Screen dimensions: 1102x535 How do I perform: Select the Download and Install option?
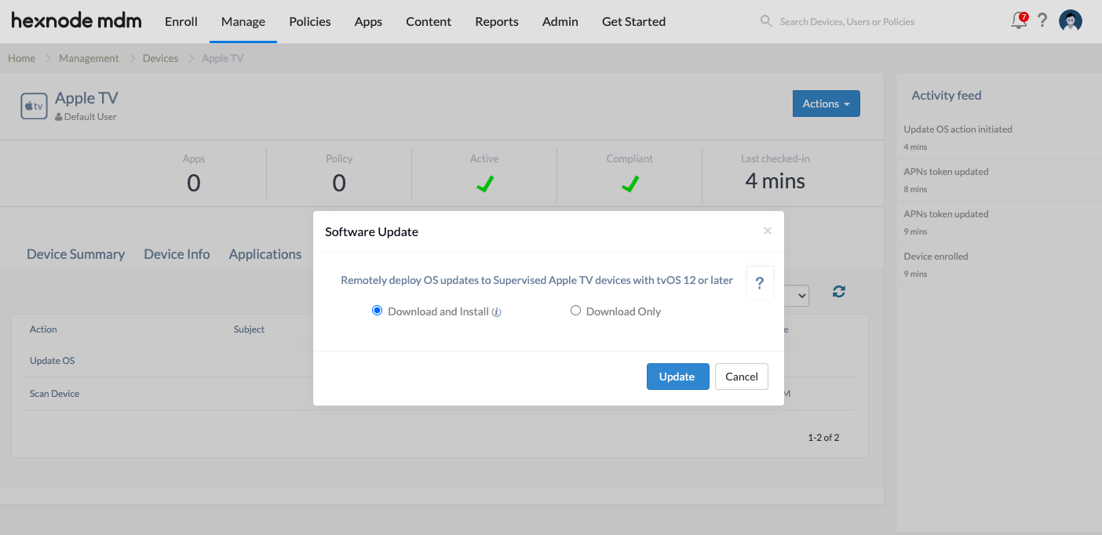(x=377, y=311)
